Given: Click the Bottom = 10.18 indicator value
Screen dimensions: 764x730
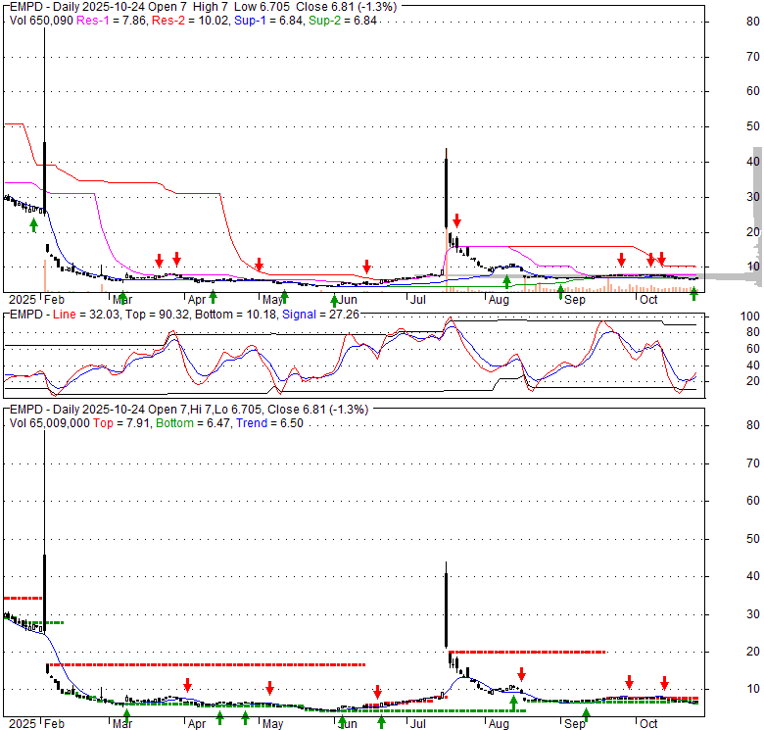Looking at the screenshot, I should (x=236, y=315).
